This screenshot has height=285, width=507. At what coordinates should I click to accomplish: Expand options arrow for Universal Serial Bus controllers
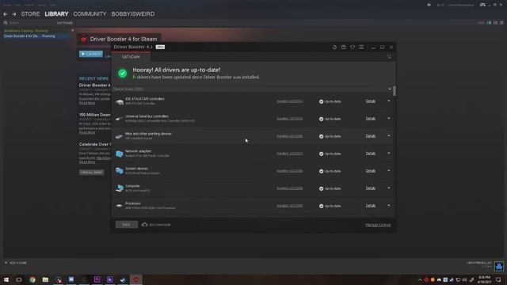pos(389,119)
